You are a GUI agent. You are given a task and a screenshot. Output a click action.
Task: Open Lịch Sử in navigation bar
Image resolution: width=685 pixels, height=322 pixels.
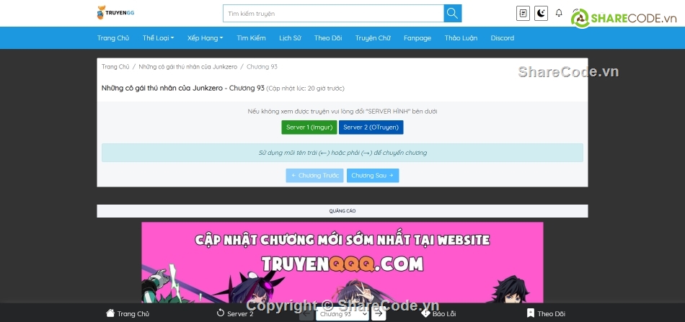tap(290, 37)
